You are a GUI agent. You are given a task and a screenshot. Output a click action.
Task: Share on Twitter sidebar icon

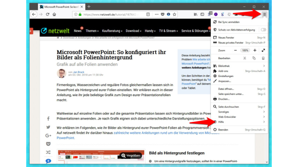48,127
